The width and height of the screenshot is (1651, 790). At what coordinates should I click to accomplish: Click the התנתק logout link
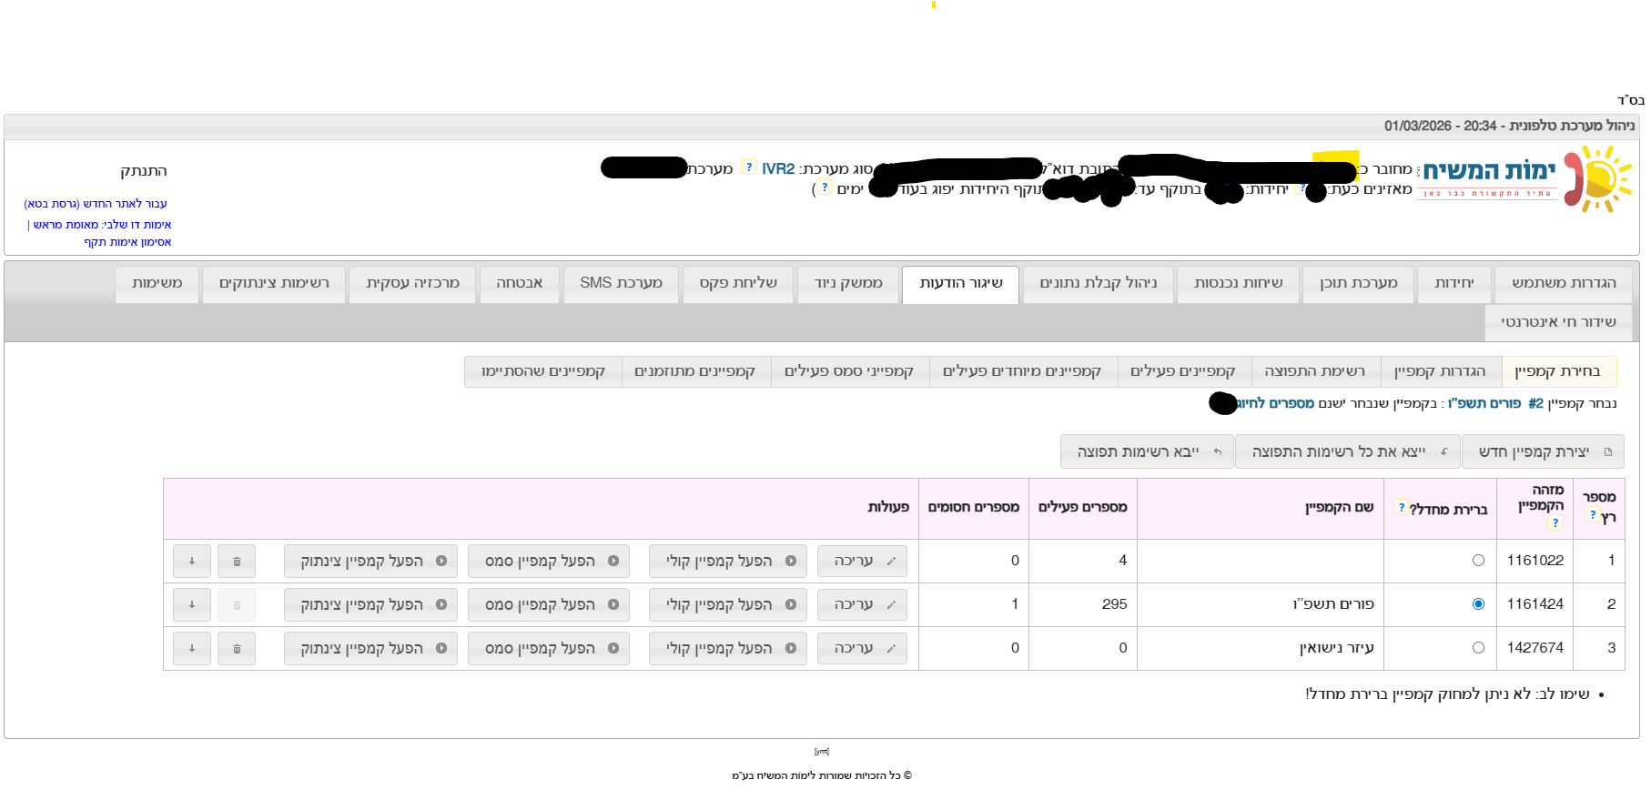pyautogui.click(x=144, y=171)
